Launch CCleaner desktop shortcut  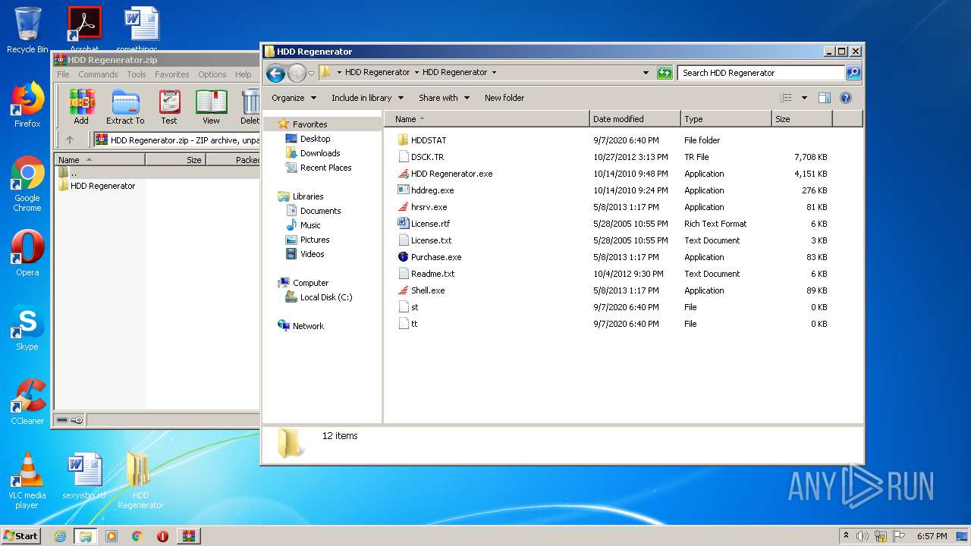[27, 402]
